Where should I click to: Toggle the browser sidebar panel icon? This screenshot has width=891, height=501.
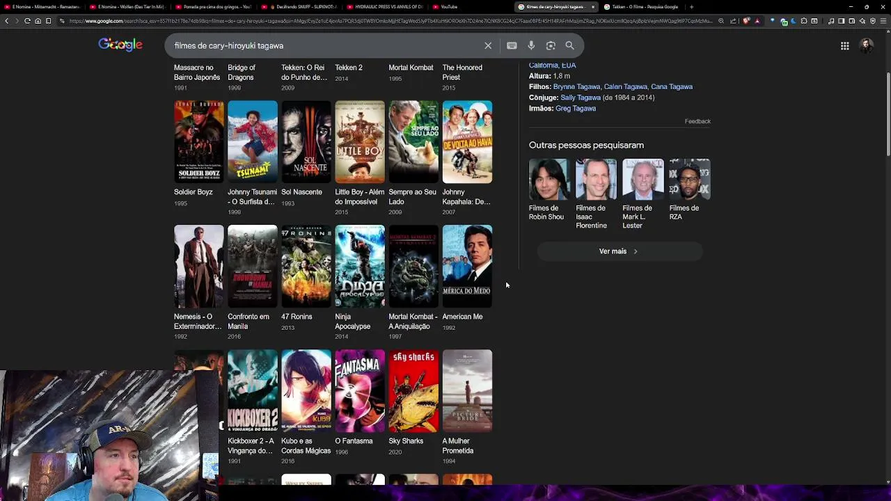tap(841, 21)
